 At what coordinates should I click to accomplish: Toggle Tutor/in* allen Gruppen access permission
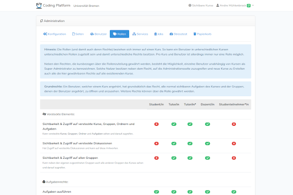pos(190,158)
